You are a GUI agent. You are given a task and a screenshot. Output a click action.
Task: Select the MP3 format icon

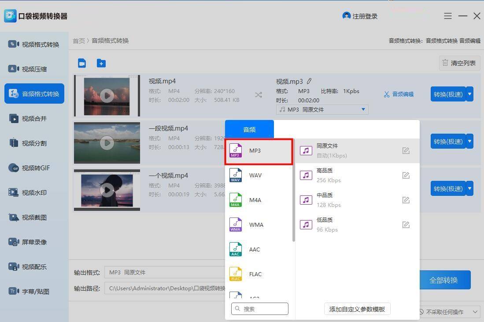pos(235,150)
